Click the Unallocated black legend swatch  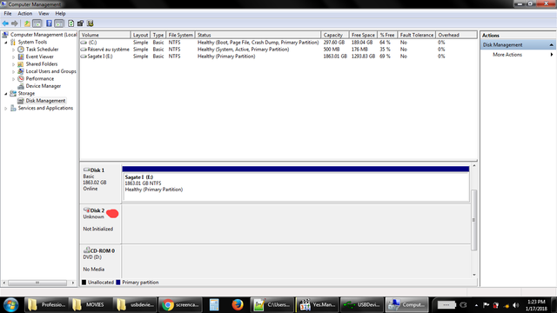[x=84, y=283]
